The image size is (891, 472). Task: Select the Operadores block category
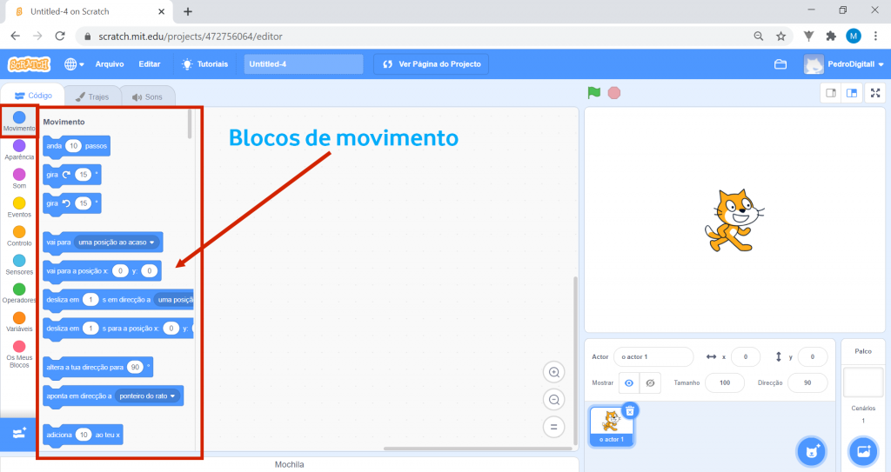point(19,294)
